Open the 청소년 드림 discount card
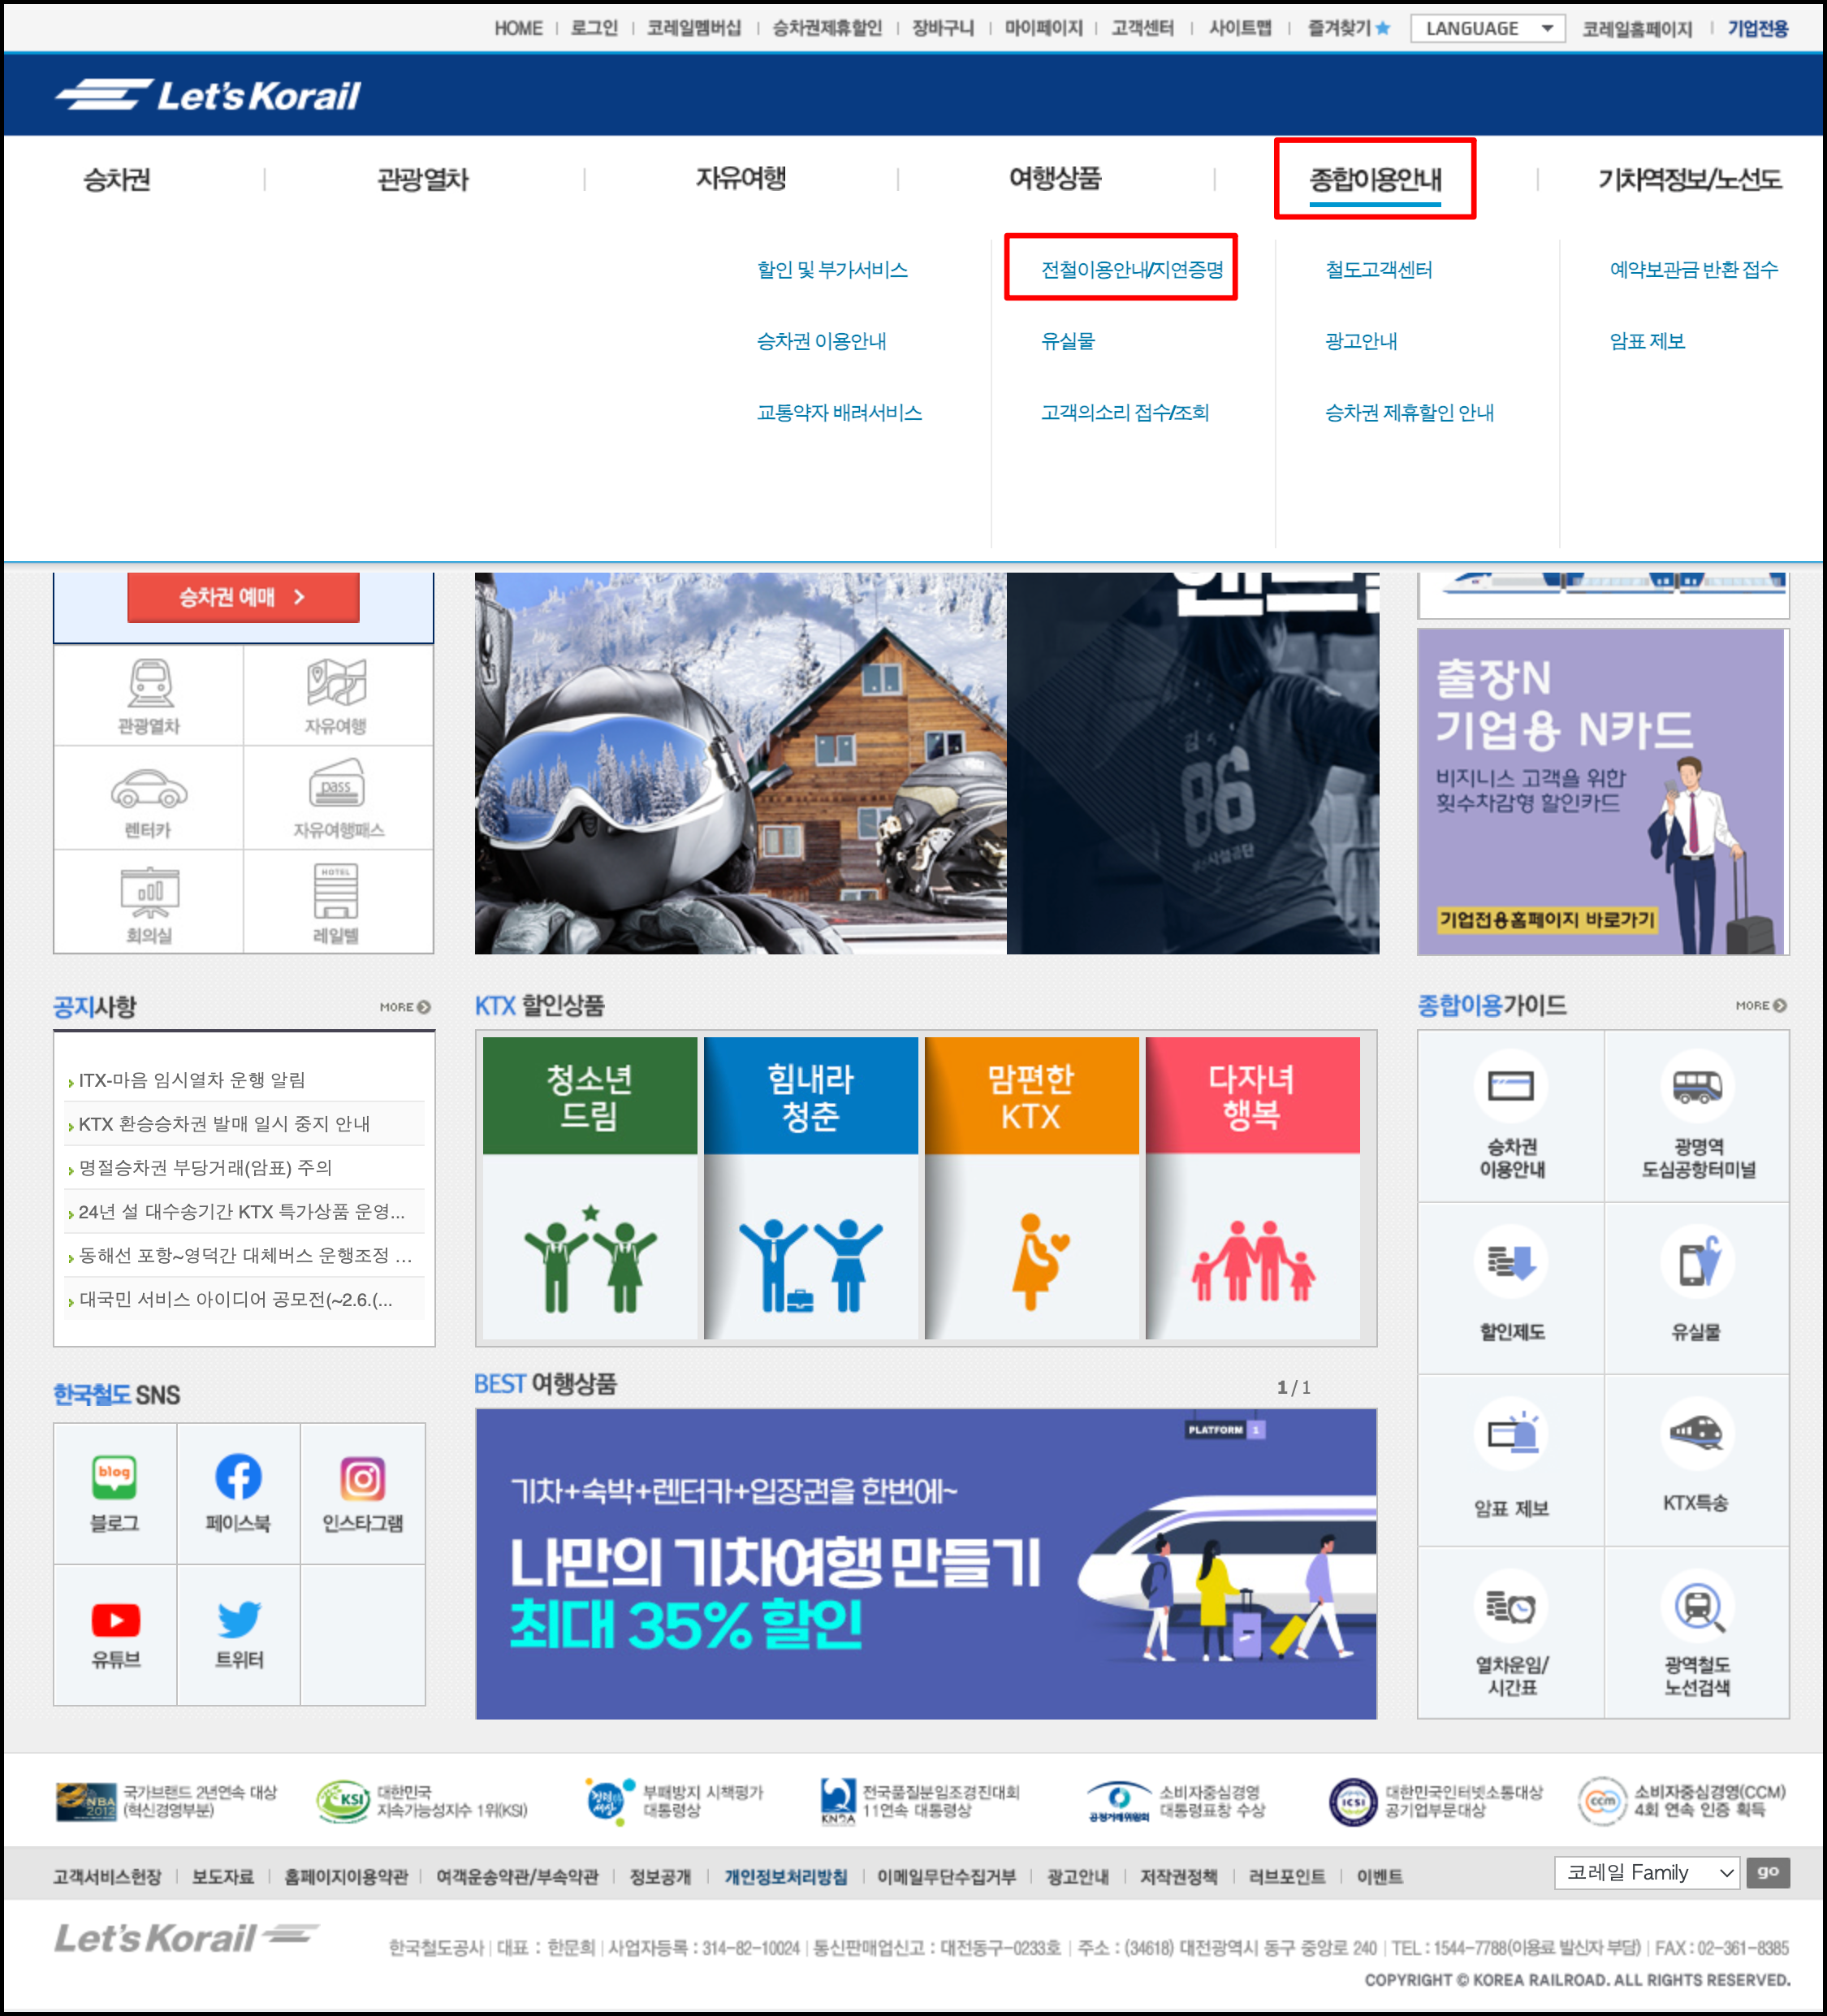The width and height of the screenshot is (1827, 2016). pos(590,1188)
